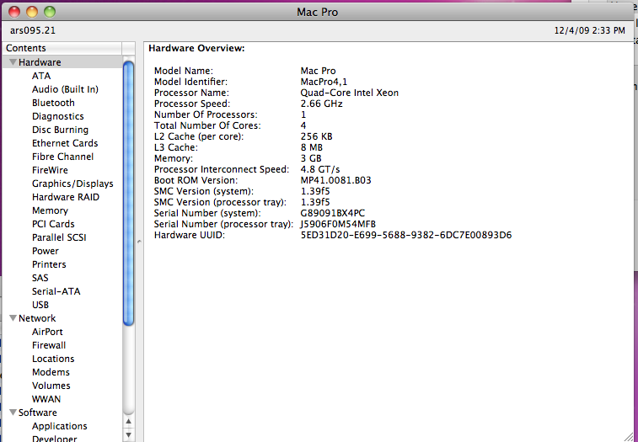This screenshot has height=442, width=638.
Task: Select PCI Cards entry
Action: [x=53, y=224]
